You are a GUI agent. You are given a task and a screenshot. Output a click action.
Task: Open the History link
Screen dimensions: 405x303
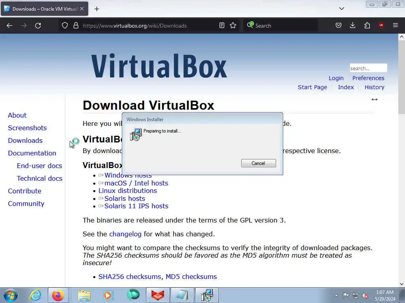374,87
